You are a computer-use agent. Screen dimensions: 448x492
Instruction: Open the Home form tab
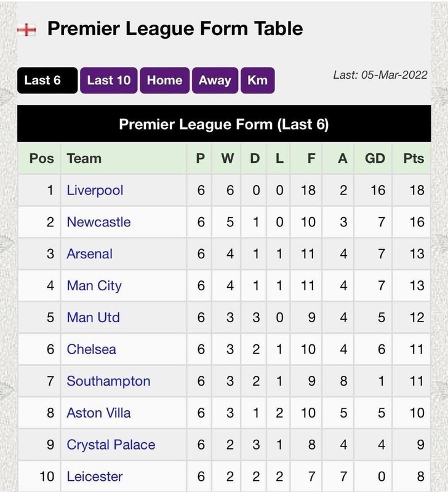pyautogui.click(x=165, y=81)
